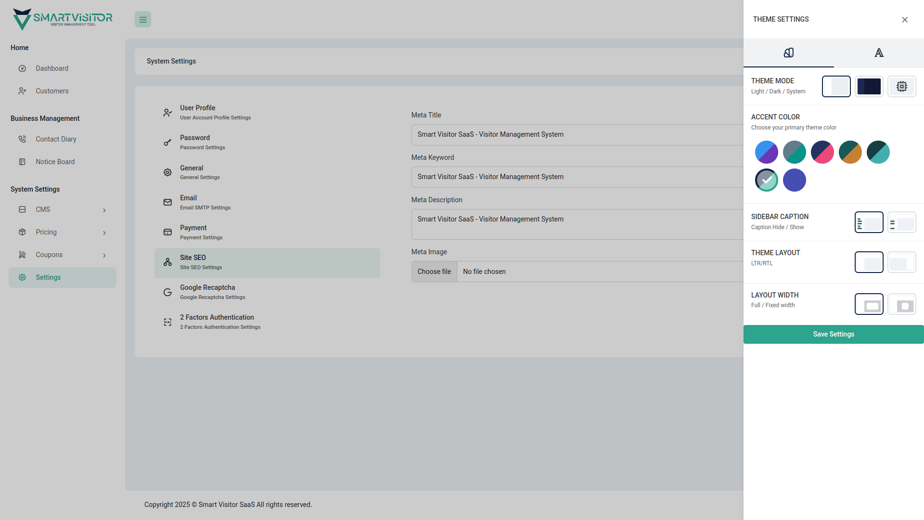This screenshot has width=924, height=520.
Task: Open Notice Board from the sidebar
Action: coord(55,161)
